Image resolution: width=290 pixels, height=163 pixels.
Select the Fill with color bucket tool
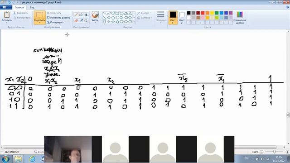point(81,15)
